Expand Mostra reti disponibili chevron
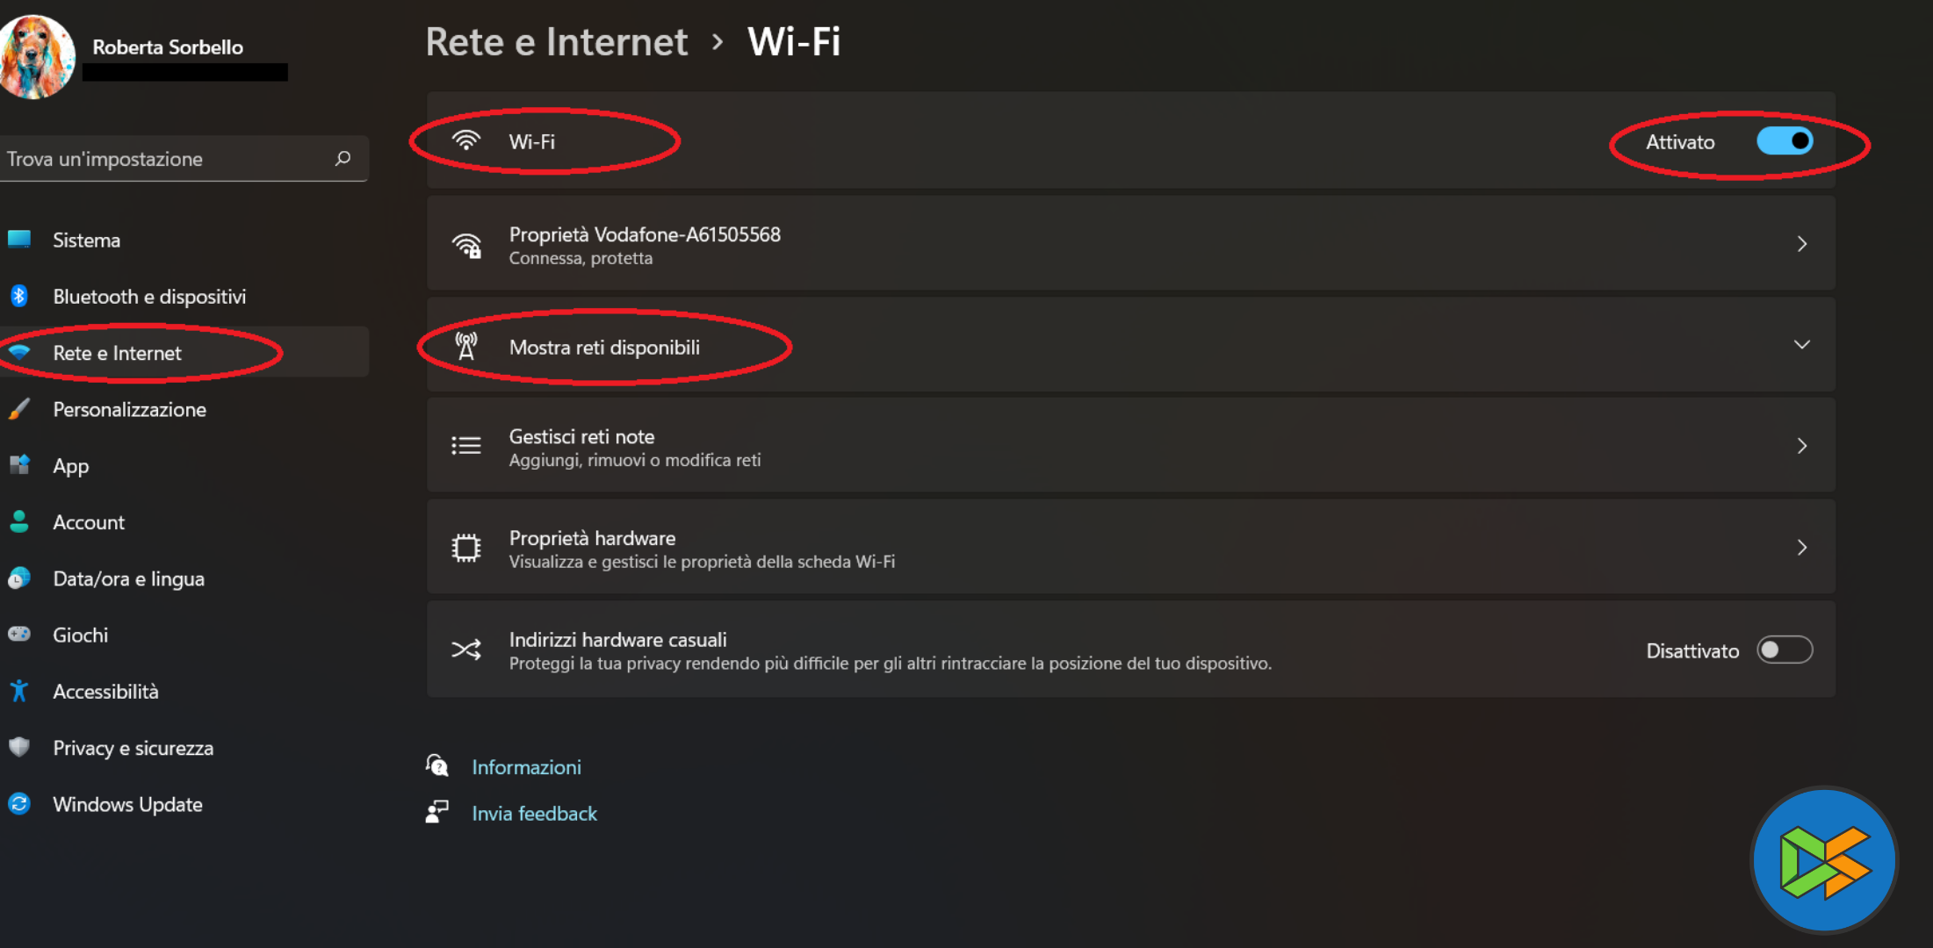1933x948 pixels. coord(1801,345)
